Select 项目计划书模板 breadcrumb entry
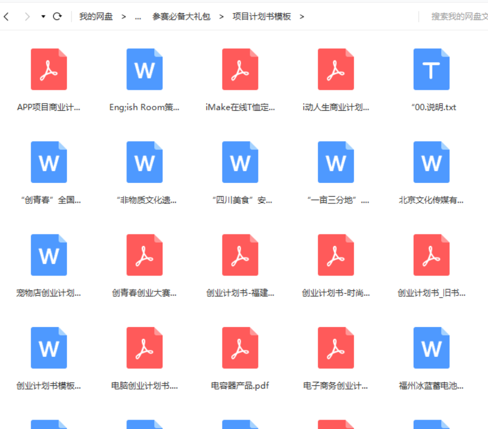This screenshot has height=429, width=488. tap(261, 17)
